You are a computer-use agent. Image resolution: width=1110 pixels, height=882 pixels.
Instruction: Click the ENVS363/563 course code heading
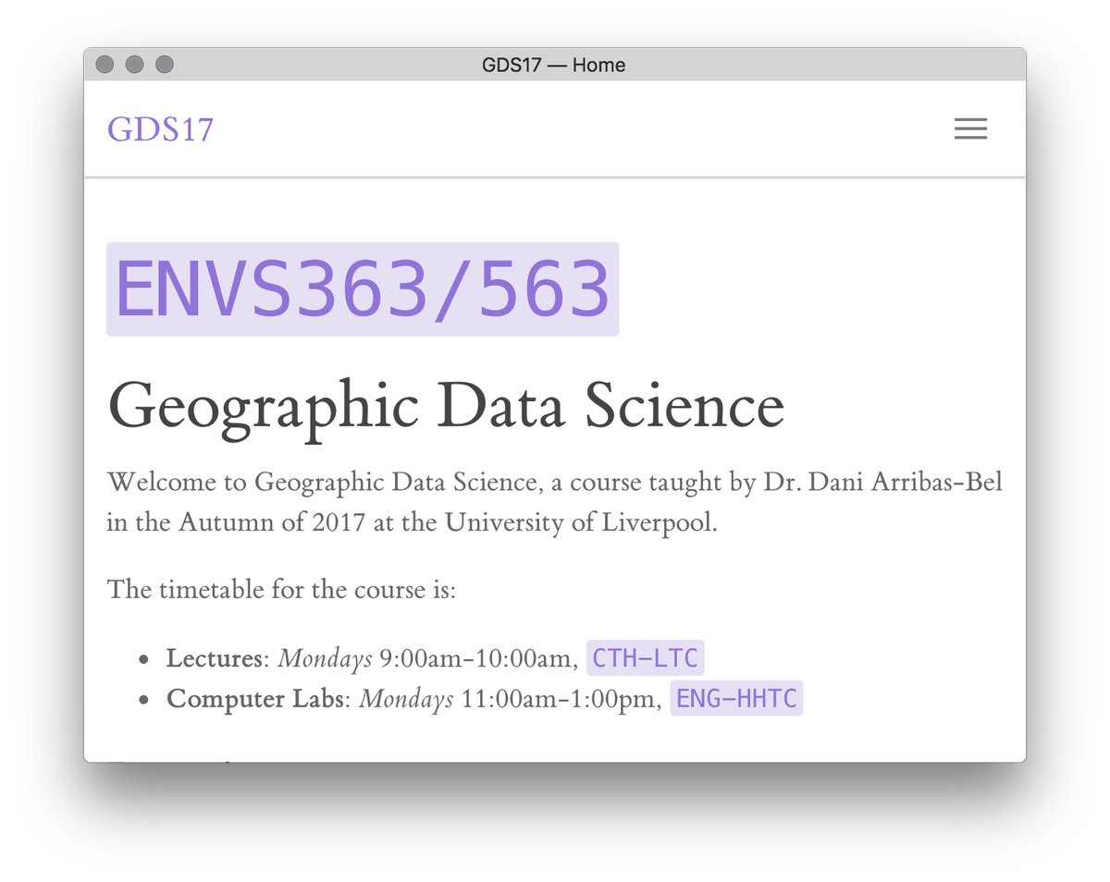pos(363,289)
